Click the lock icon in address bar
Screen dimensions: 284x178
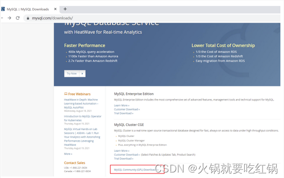pyautogui.click(x=28, y=18)
